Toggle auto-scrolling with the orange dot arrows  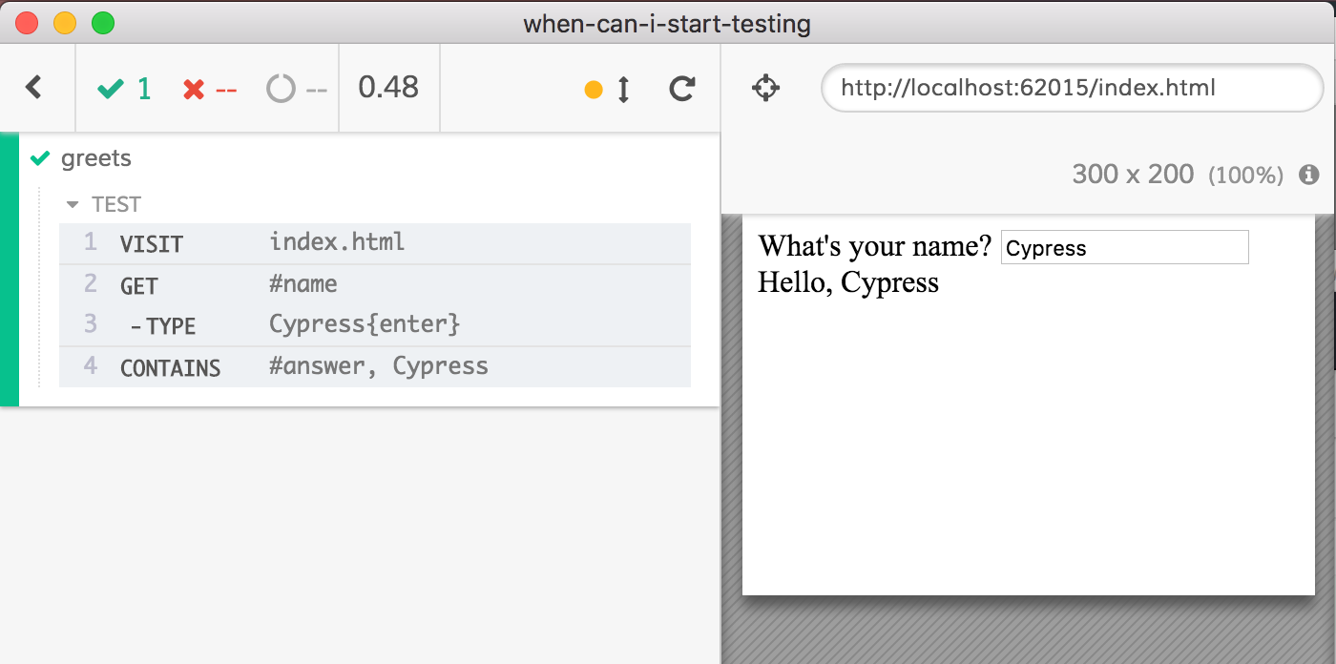tap(608, 90)
